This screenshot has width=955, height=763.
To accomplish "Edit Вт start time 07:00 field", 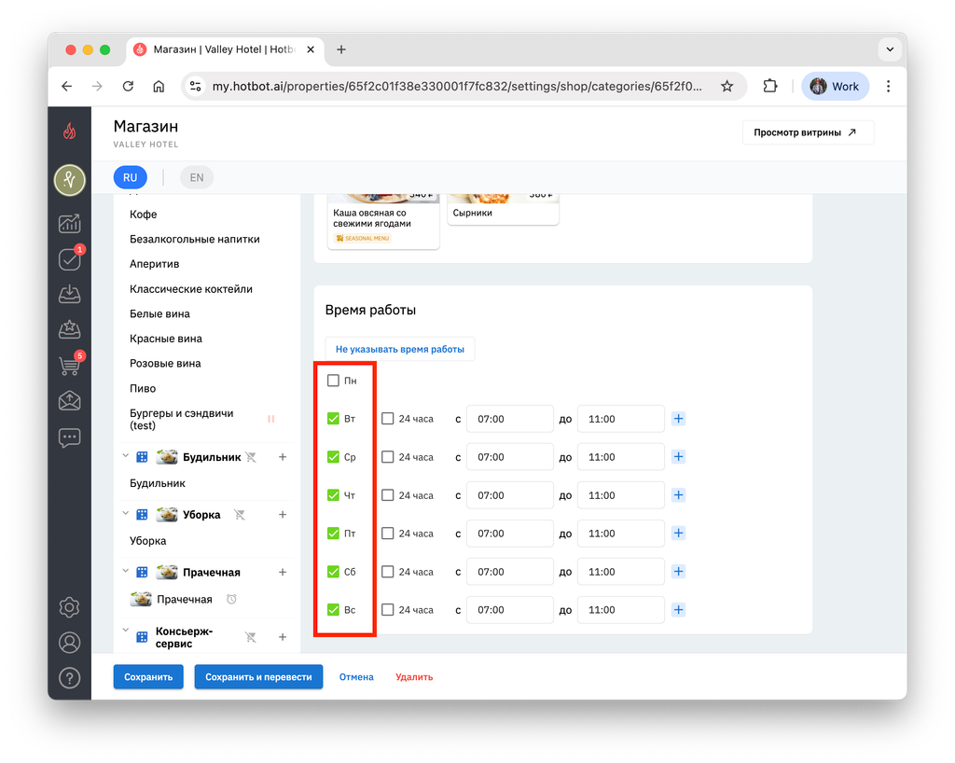I will (x=510, y=418).
